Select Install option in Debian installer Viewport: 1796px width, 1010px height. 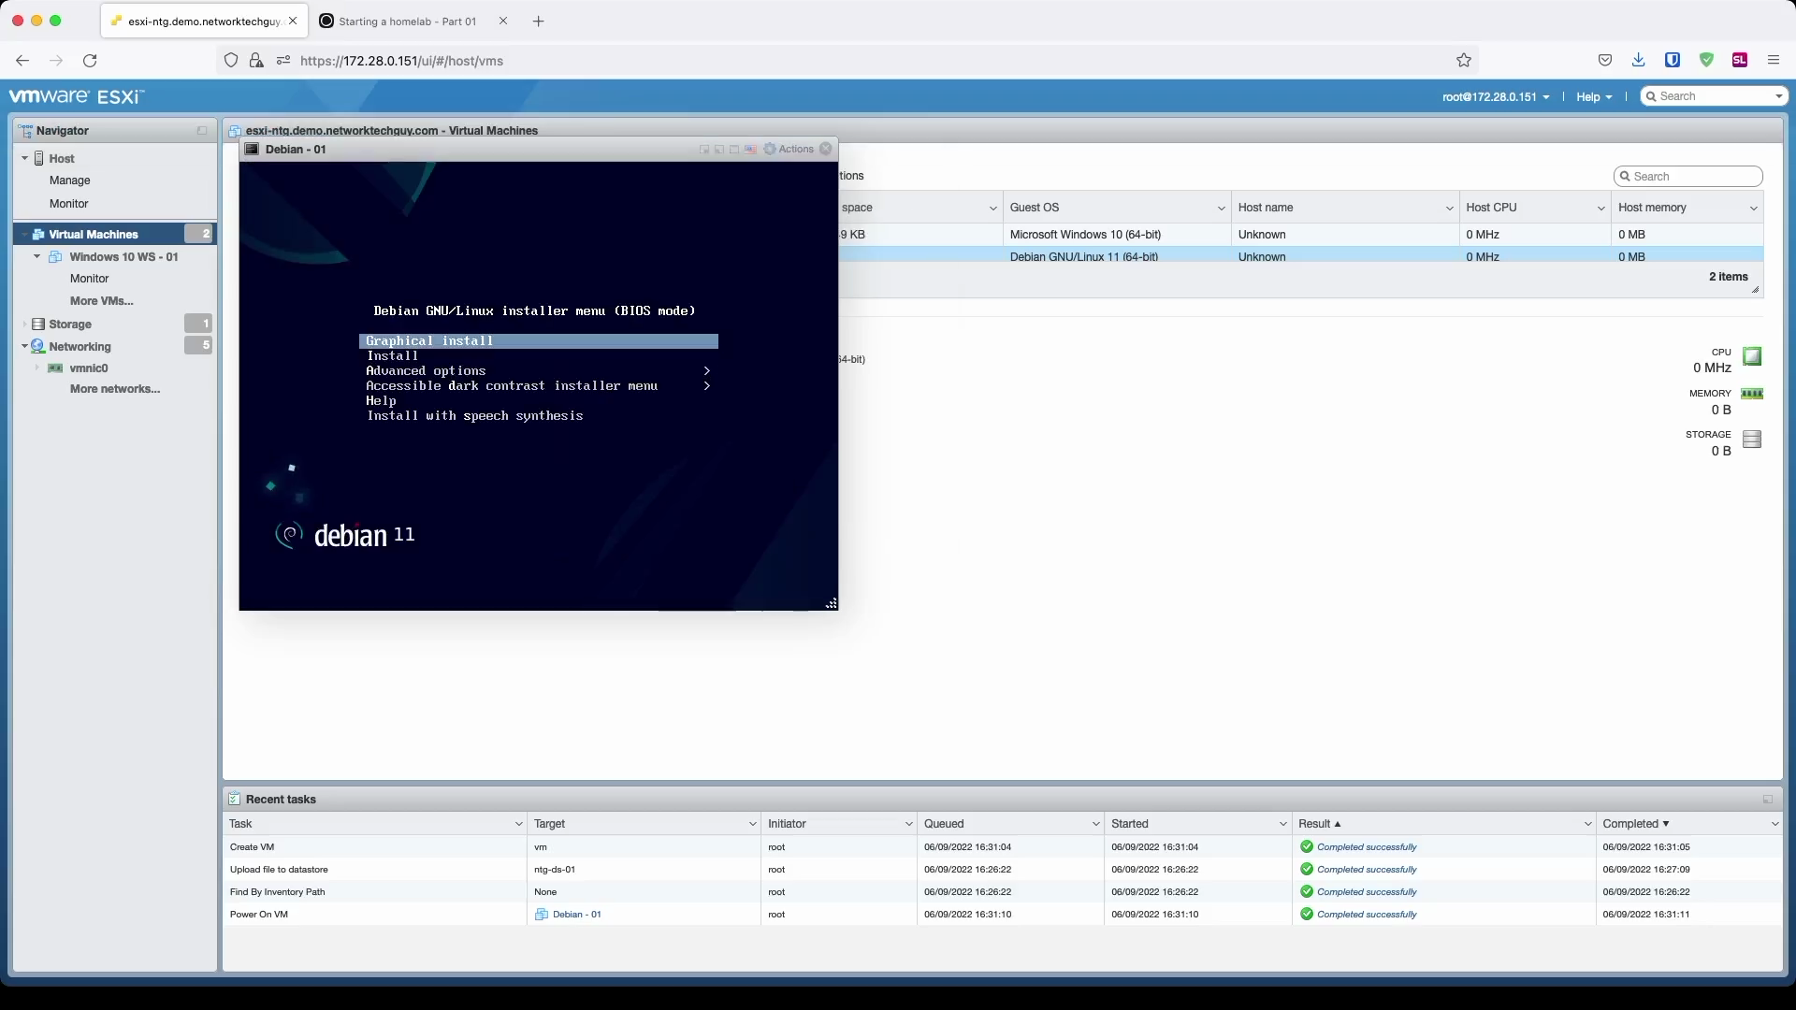tap(393, 356)
